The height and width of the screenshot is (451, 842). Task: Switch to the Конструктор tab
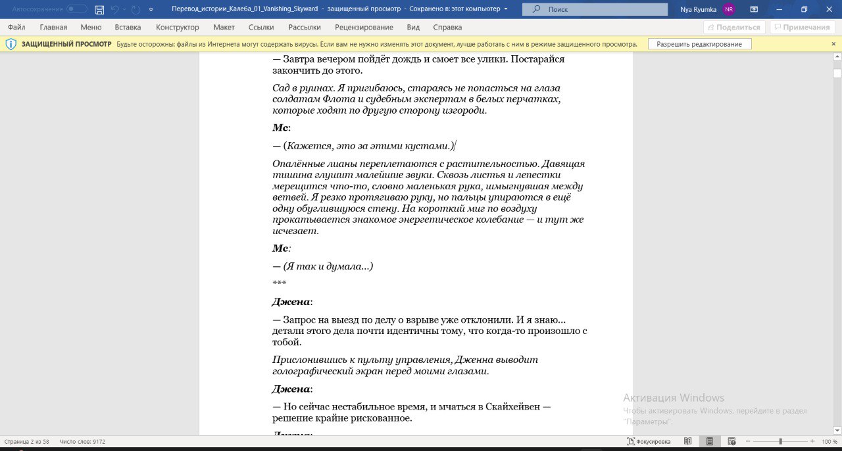[x=177, y=27]
